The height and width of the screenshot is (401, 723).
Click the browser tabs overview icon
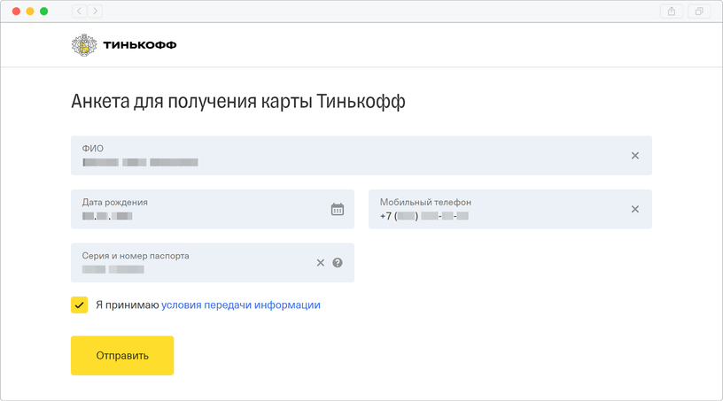tap(699, 11)
